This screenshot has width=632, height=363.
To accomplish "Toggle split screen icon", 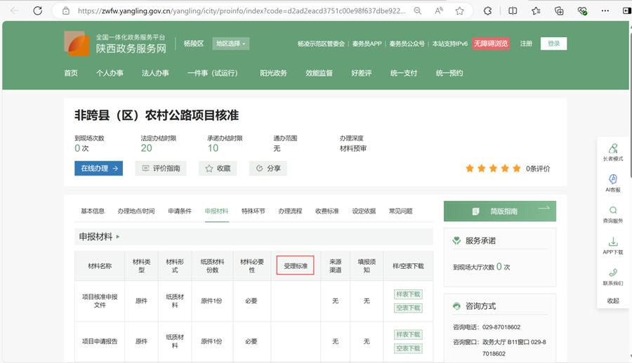I will [x=513, y=11].
